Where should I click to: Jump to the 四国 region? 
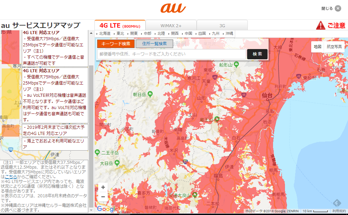pyautogui.click(x=202, y=33)
